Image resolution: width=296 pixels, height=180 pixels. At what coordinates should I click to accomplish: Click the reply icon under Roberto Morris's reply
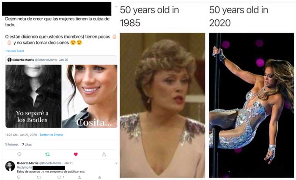(x=19, y=177)
